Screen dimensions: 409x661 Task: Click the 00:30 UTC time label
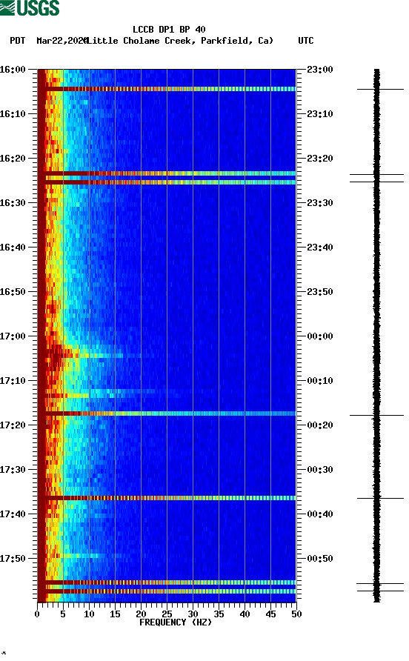320,470
